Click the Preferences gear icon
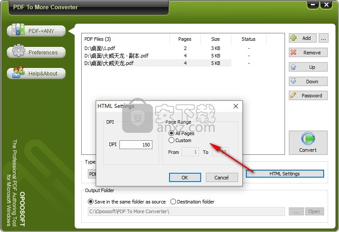The image size is (339, 232). click(x=18, y=50)
